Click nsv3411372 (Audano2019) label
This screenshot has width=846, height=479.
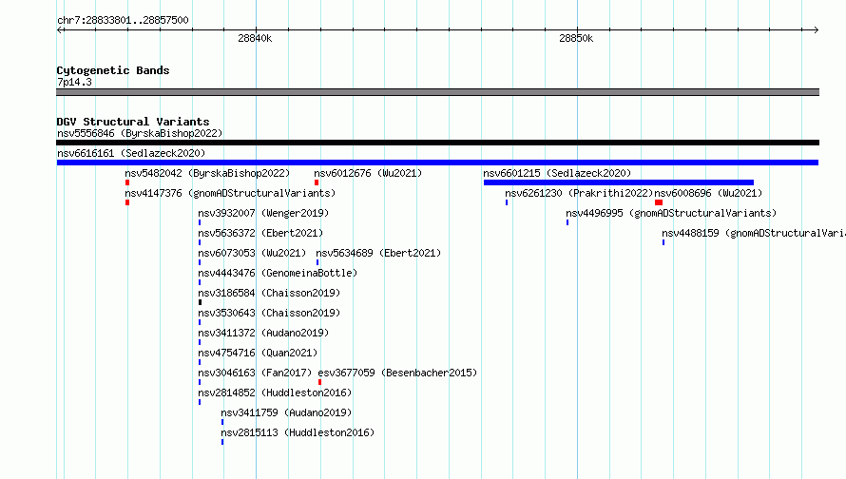click(x=263, y=333)
